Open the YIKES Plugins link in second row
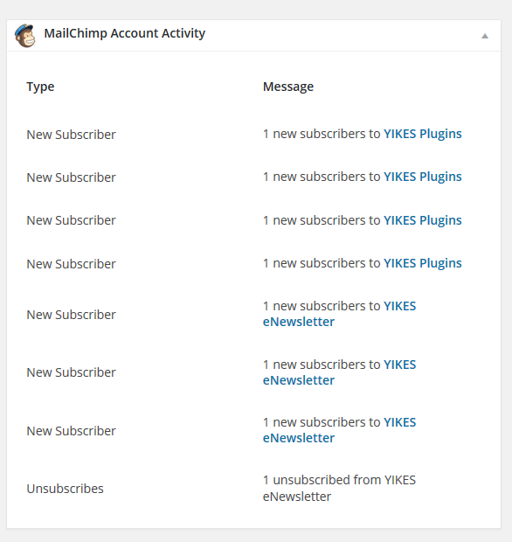Screen dimensions: 512x542 tap(423, 177)
